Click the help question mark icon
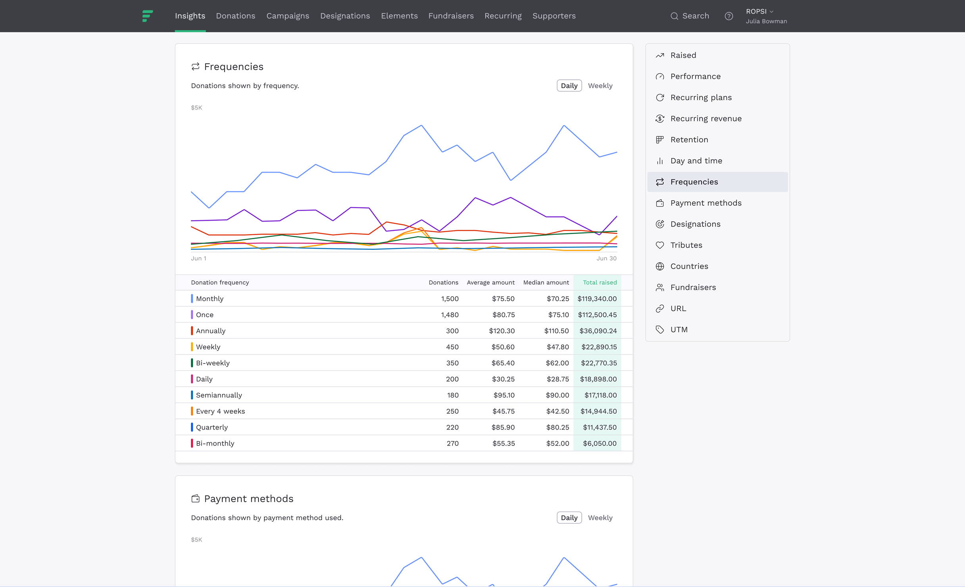This screenshot has height=587, width=965. pyautogui.click(x=729, y=16)
